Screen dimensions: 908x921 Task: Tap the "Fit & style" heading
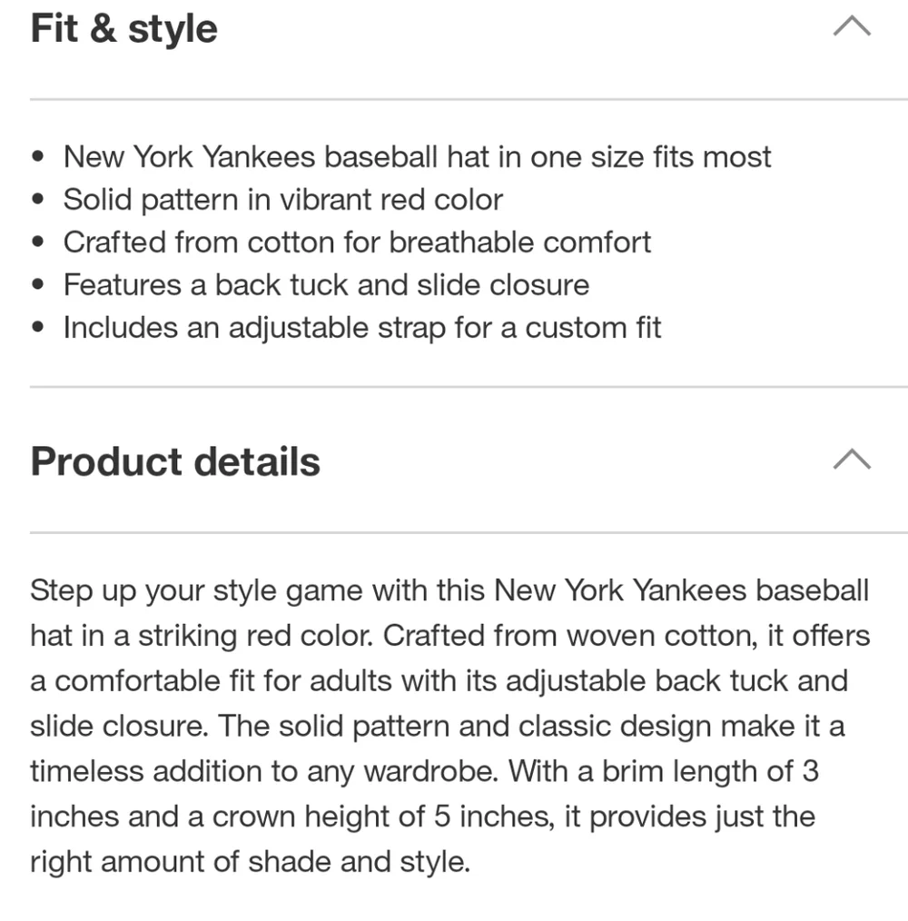[124, 28]
